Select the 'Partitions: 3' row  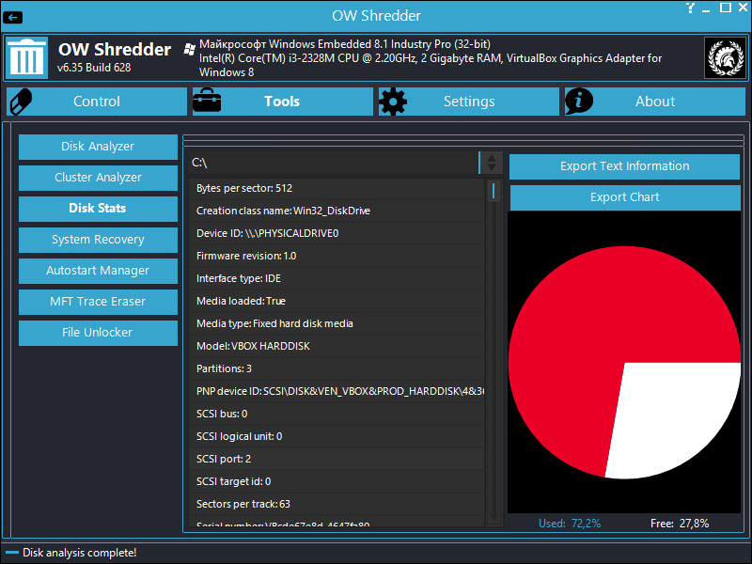(337, 368)
